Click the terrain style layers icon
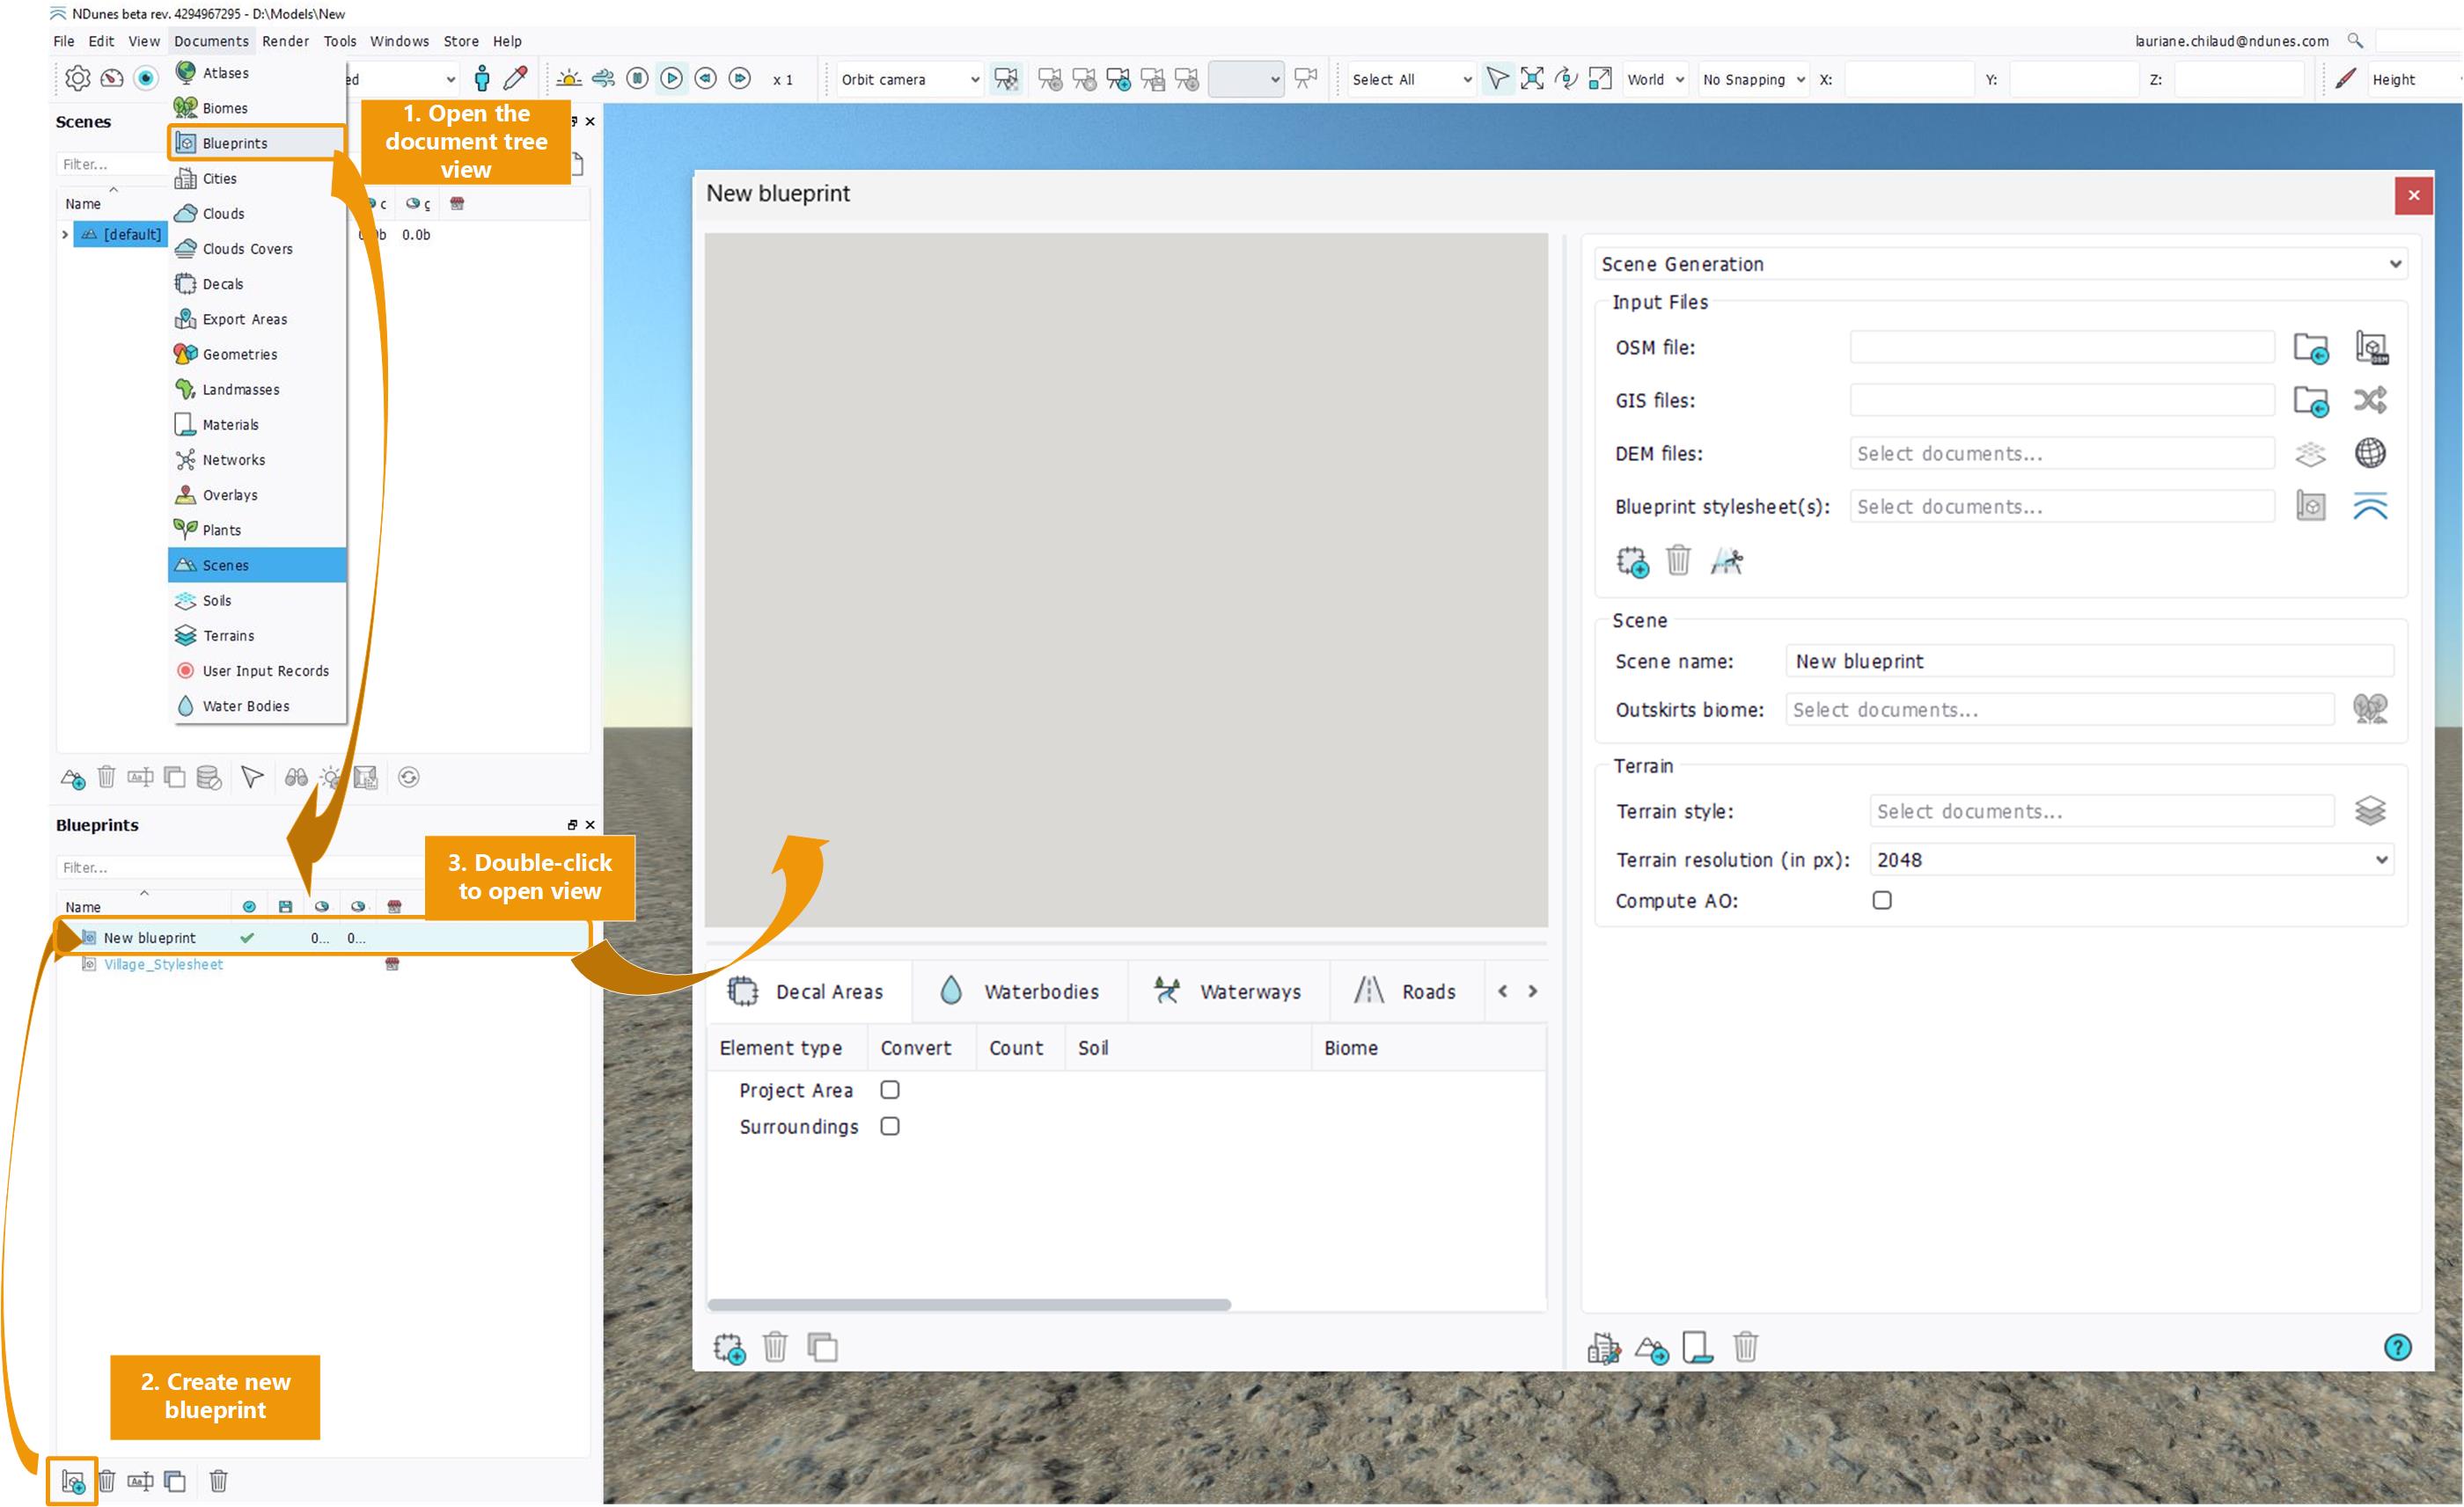2464x1507 pixels. pyautogui.click(x=2369, y=811)
